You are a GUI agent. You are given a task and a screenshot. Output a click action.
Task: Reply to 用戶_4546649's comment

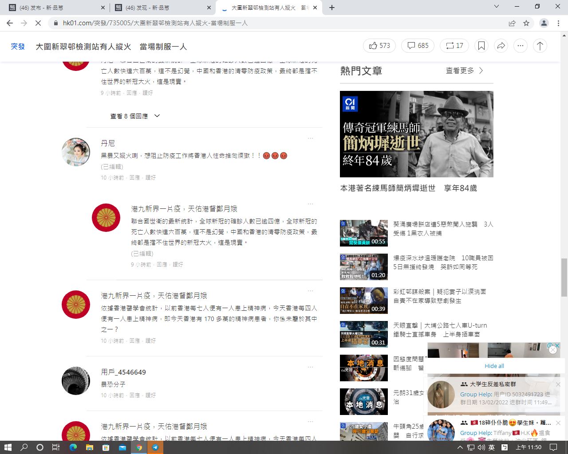(x=134, y=395)
